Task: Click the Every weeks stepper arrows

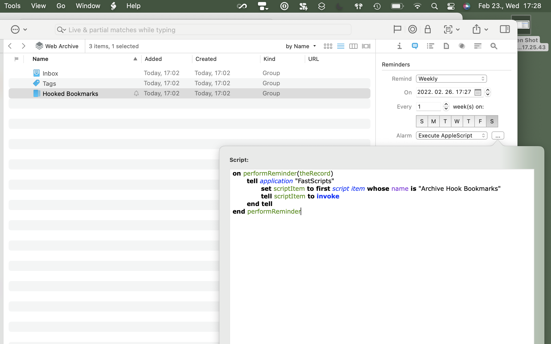Action: [446, 107]
